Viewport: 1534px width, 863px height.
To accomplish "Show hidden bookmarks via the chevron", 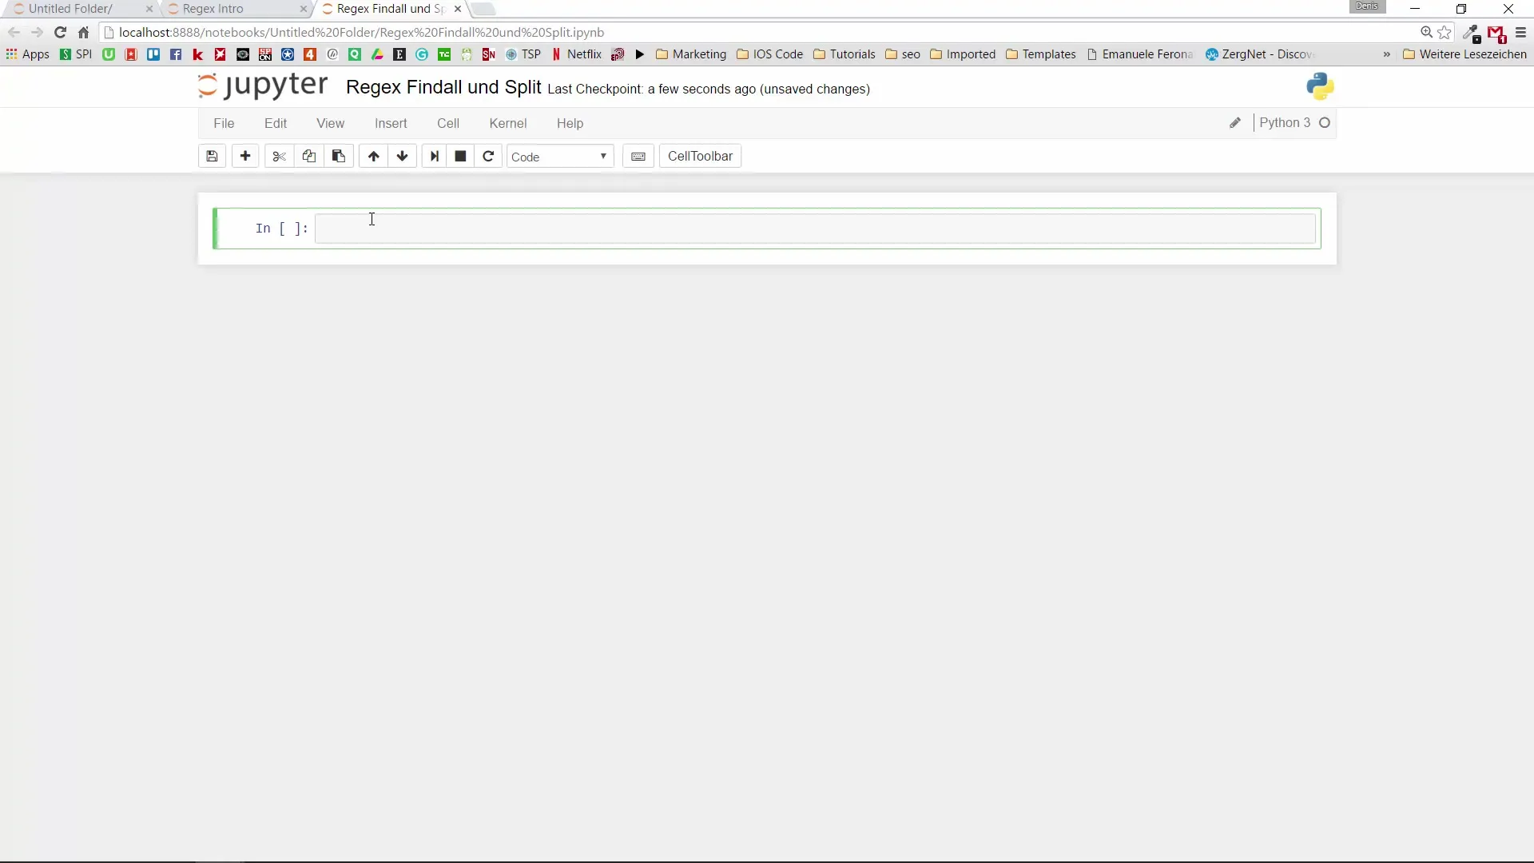I will pyautogui.click(x=1386, y=54).
